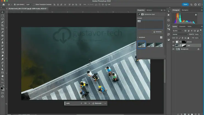The height and width of the screenshot is (115, 204).
Task: Switch to the Actions tab
Action: tap(149, 10)
